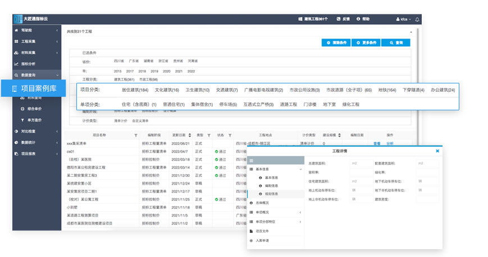Open the kfcs user dropdown
488x257 pixels.
click(403, 19)
